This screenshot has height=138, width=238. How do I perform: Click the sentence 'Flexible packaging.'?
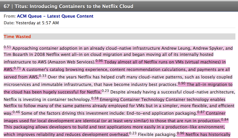[x=157, y=135]
